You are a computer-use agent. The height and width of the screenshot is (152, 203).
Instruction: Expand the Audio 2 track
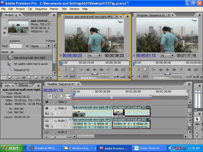(x=56, y=132)
